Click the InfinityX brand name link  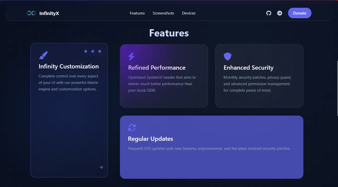49,13
